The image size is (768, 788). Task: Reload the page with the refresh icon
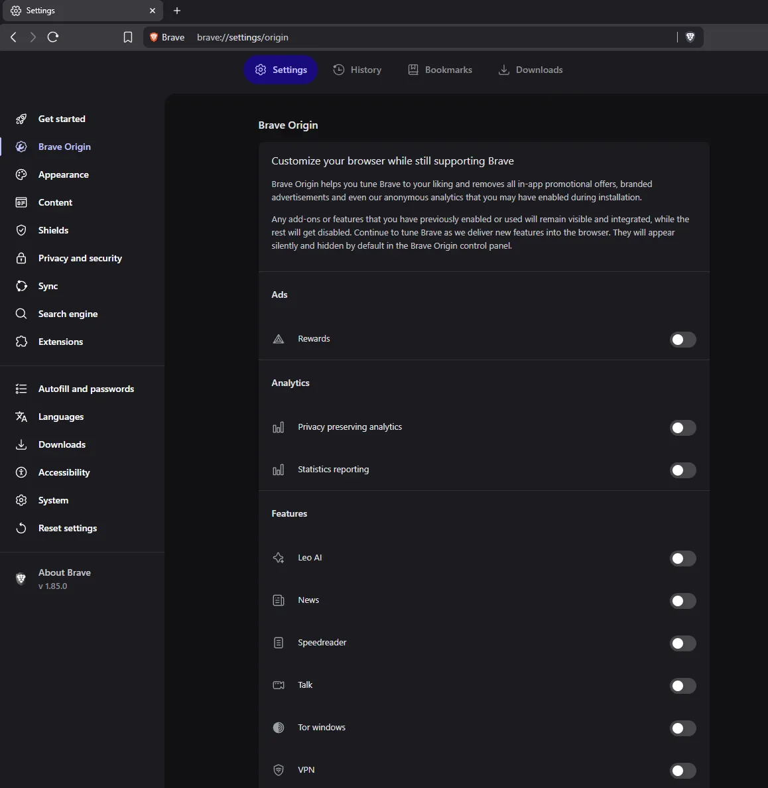(x=53, y=36)
